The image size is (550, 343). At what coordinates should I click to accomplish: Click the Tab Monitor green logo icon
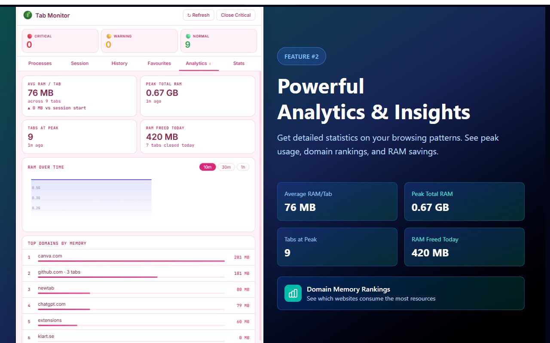pyautogui.click(x=28, y=15)
